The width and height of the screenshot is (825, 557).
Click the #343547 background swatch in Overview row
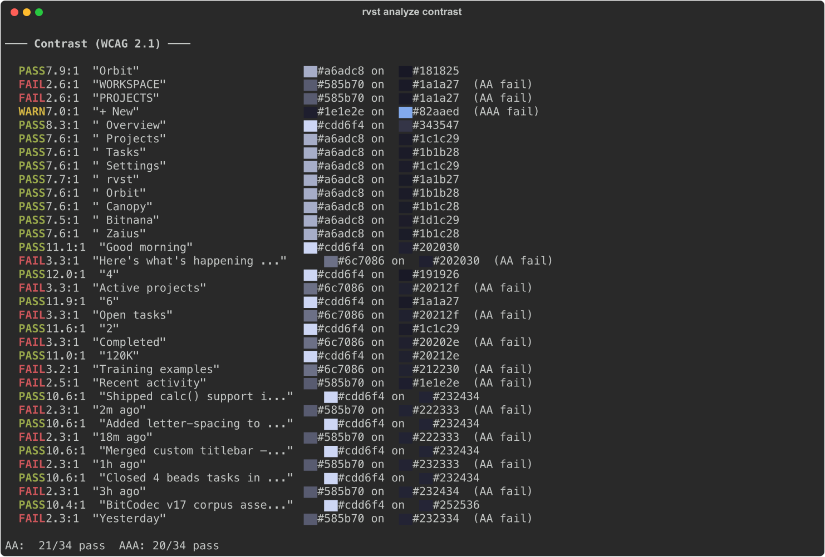[x=405, y=126]
